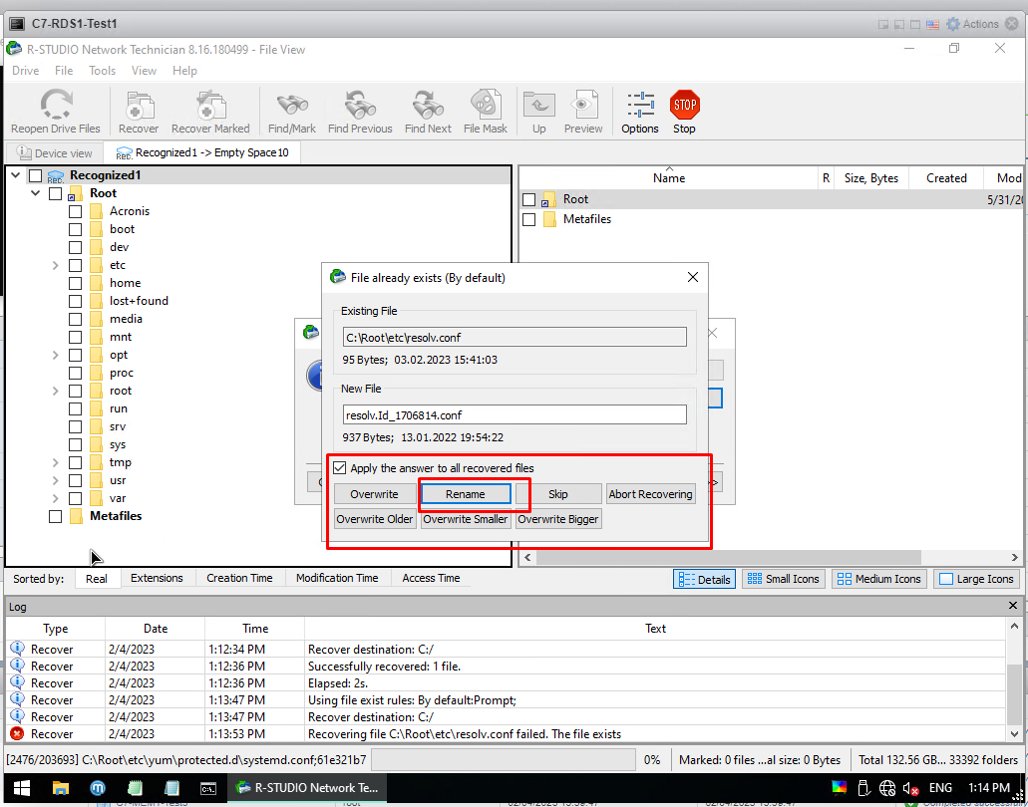Click the Rename button
Screen dimensions: 1028x807
[x=466, y=494]
